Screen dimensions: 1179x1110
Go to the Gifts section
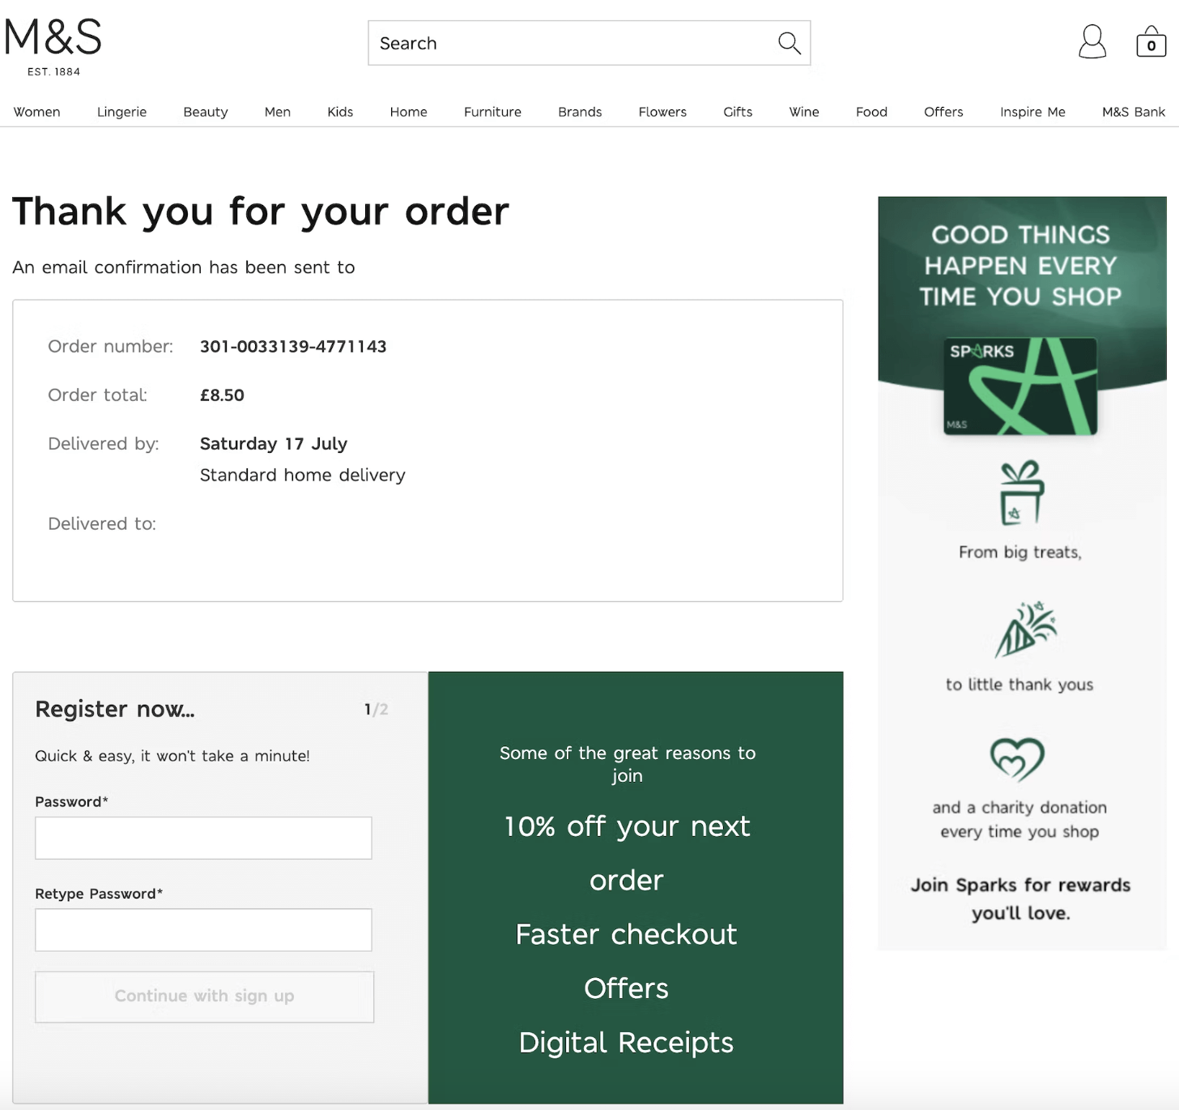tap(738, 112)
